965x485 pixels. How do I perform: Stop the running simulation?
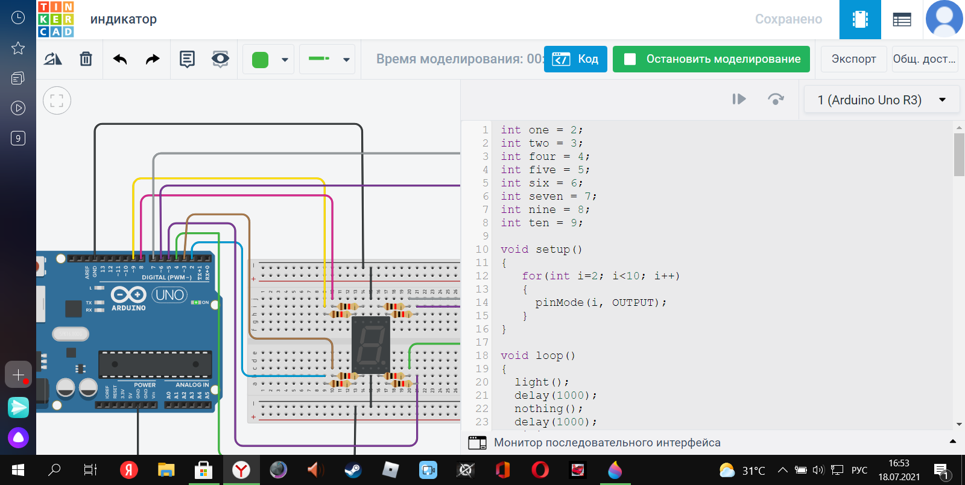point(711,59)
